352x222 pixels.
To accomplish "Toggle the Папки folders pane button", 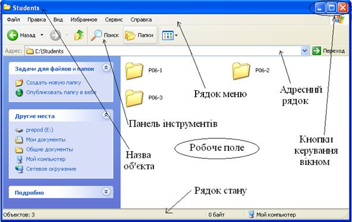I will coord(140,35).
